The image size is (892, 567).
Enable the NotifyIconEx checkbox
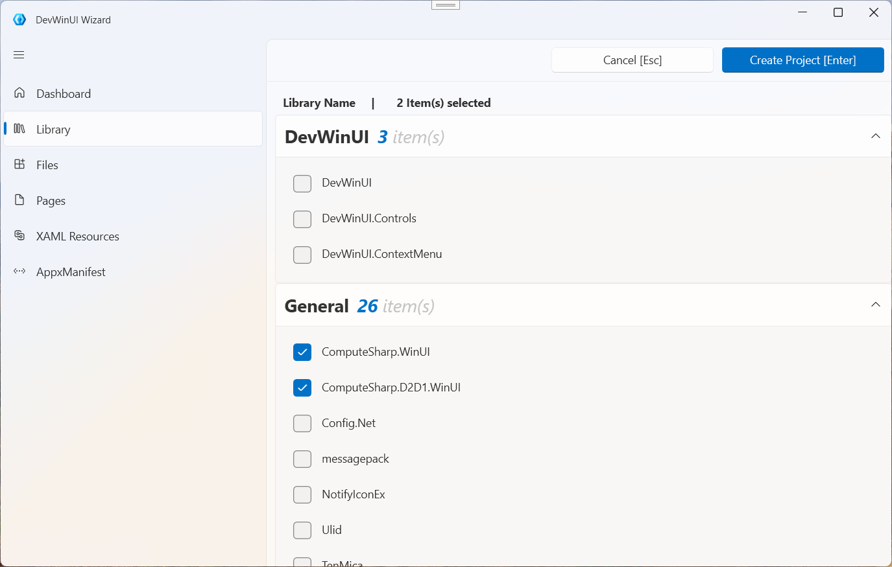click(x=302, y=494)
